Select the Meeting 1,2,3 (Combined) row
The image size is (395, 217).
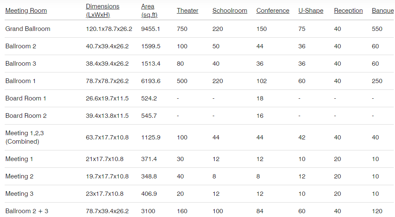pyautogui.click(x=199, y=137)
